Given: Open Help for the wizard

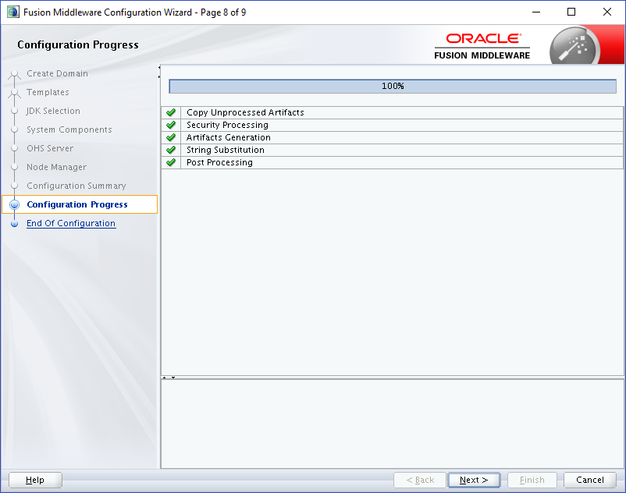Looking at the screenshot, I should point(35,480).
